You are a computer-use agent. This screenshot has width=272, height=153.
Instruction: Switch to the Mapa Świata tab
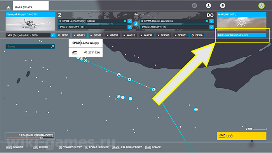point(31,6)
